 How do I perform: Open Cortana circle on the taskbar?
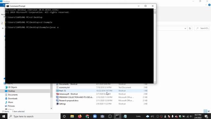[64, 116]
